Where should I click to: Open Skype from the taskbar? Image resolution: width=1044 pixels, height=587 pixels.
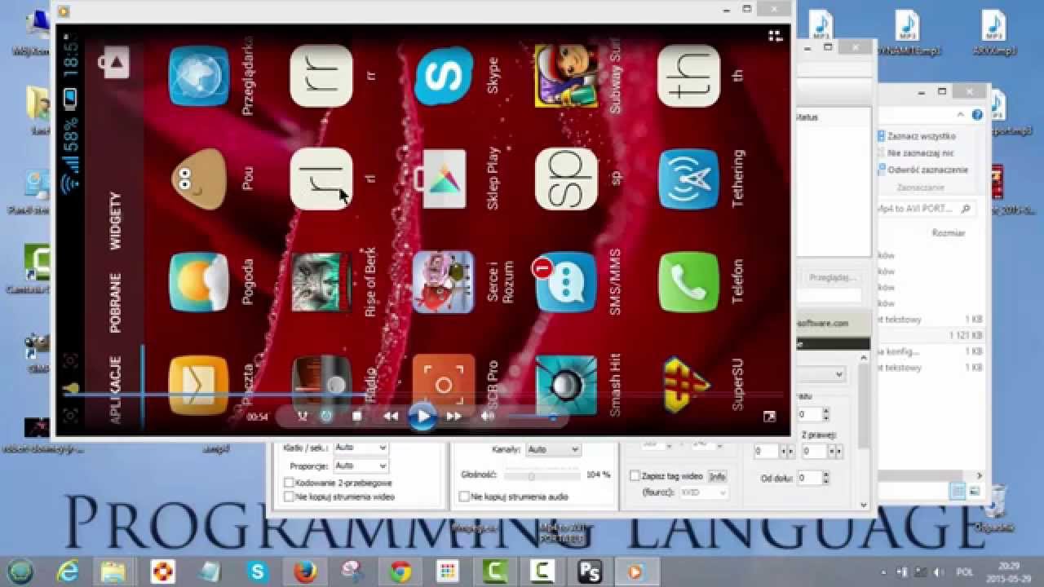click(258, 572)
